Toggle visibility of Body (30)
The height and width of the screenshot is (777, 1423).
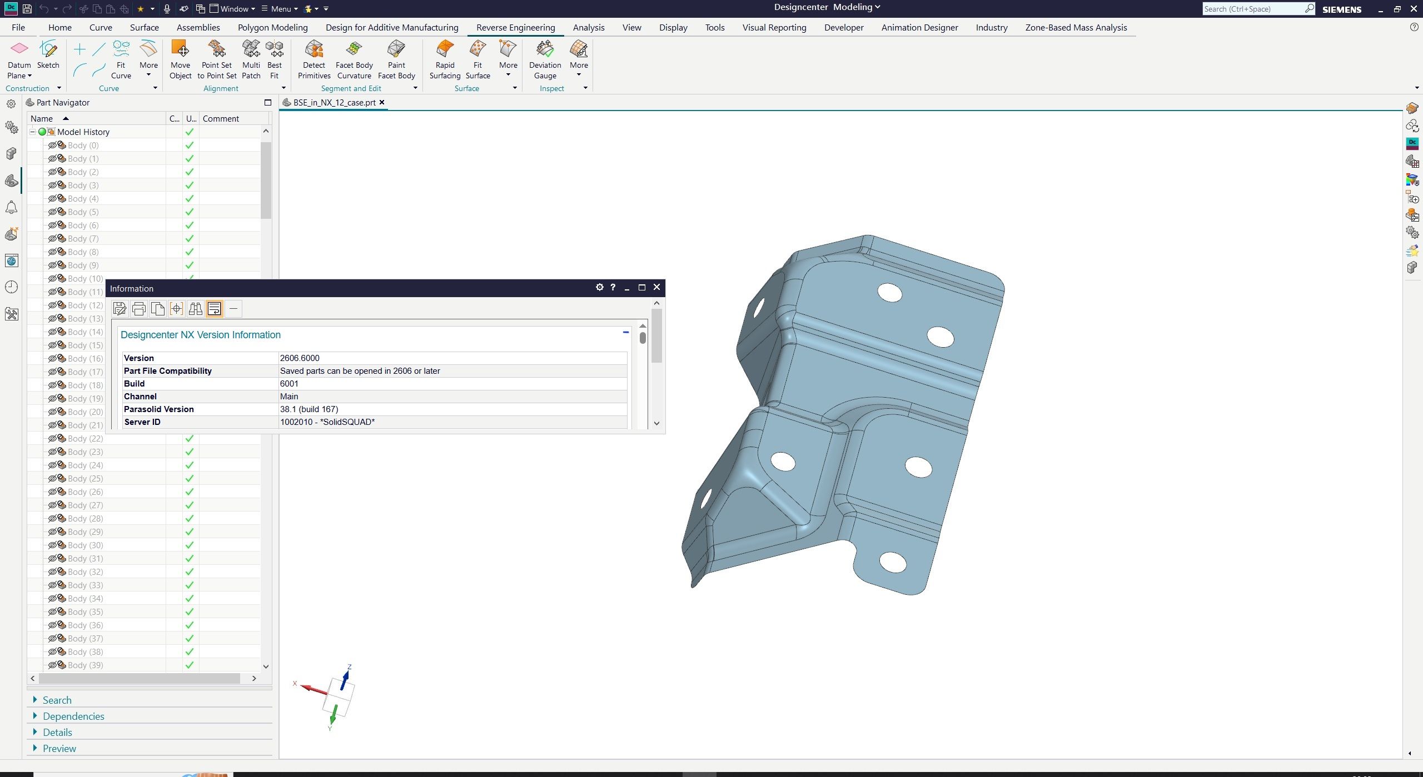(x=53, y=545)
